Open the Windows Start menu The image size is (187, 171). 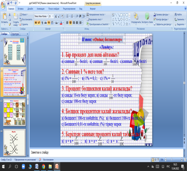(3, 166)
